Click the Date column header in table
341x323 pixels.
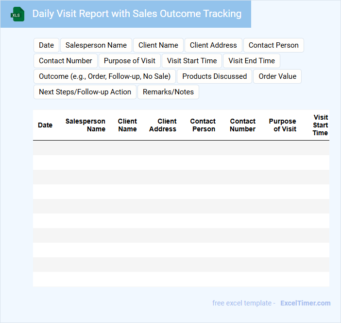coord(45,125)
